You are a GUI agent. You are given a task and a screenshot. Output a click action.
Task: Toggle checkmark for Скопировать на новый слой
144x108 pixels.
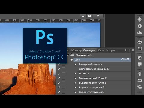click(x=59, y=69)
